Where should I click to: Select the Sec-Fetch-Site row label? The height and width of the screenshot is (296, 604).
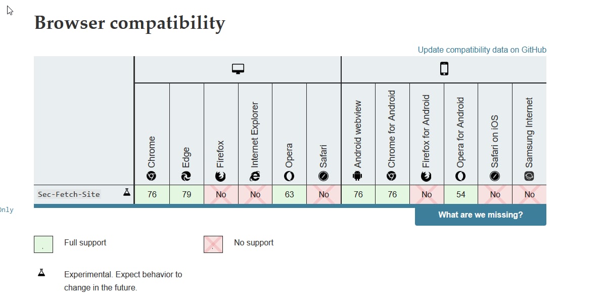(x=69, y=194)
